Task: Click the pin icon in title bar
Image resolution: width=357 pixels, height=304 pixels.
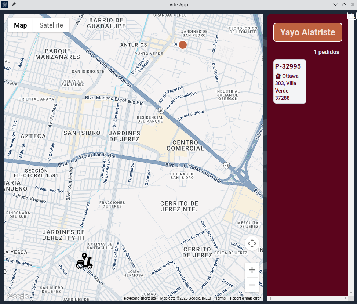Action: [x=14, y=4]
